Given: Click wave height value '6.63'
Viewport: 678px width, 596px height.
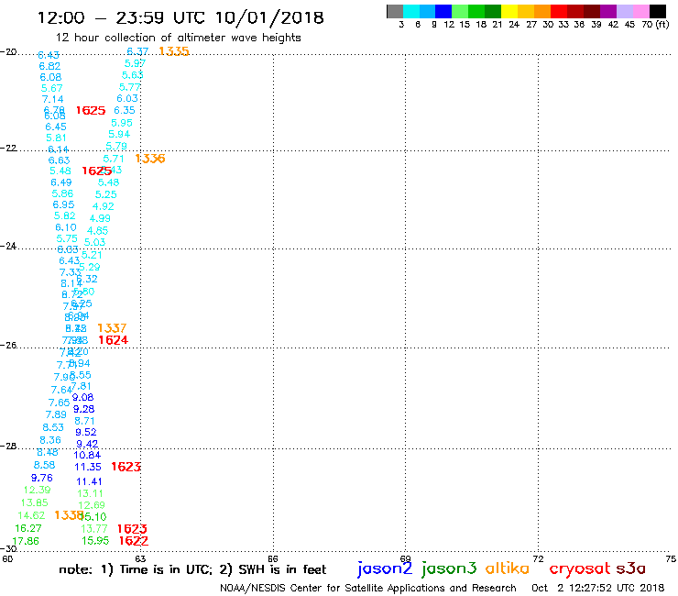Looking at the screenshot, I should tap(59, 160).
